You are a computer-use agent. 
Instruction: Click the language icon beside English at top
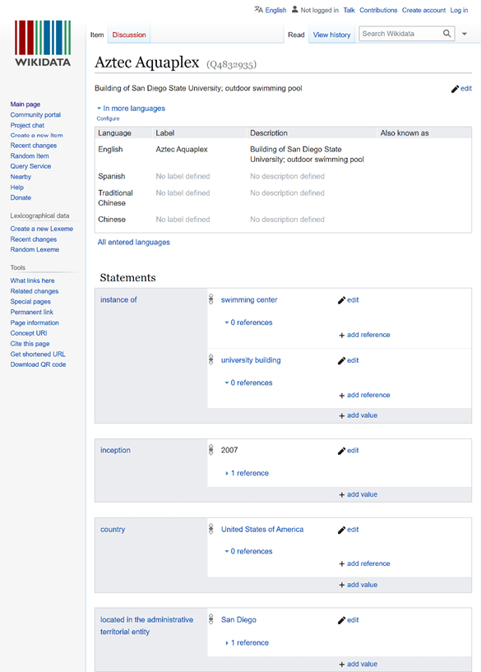259,9
